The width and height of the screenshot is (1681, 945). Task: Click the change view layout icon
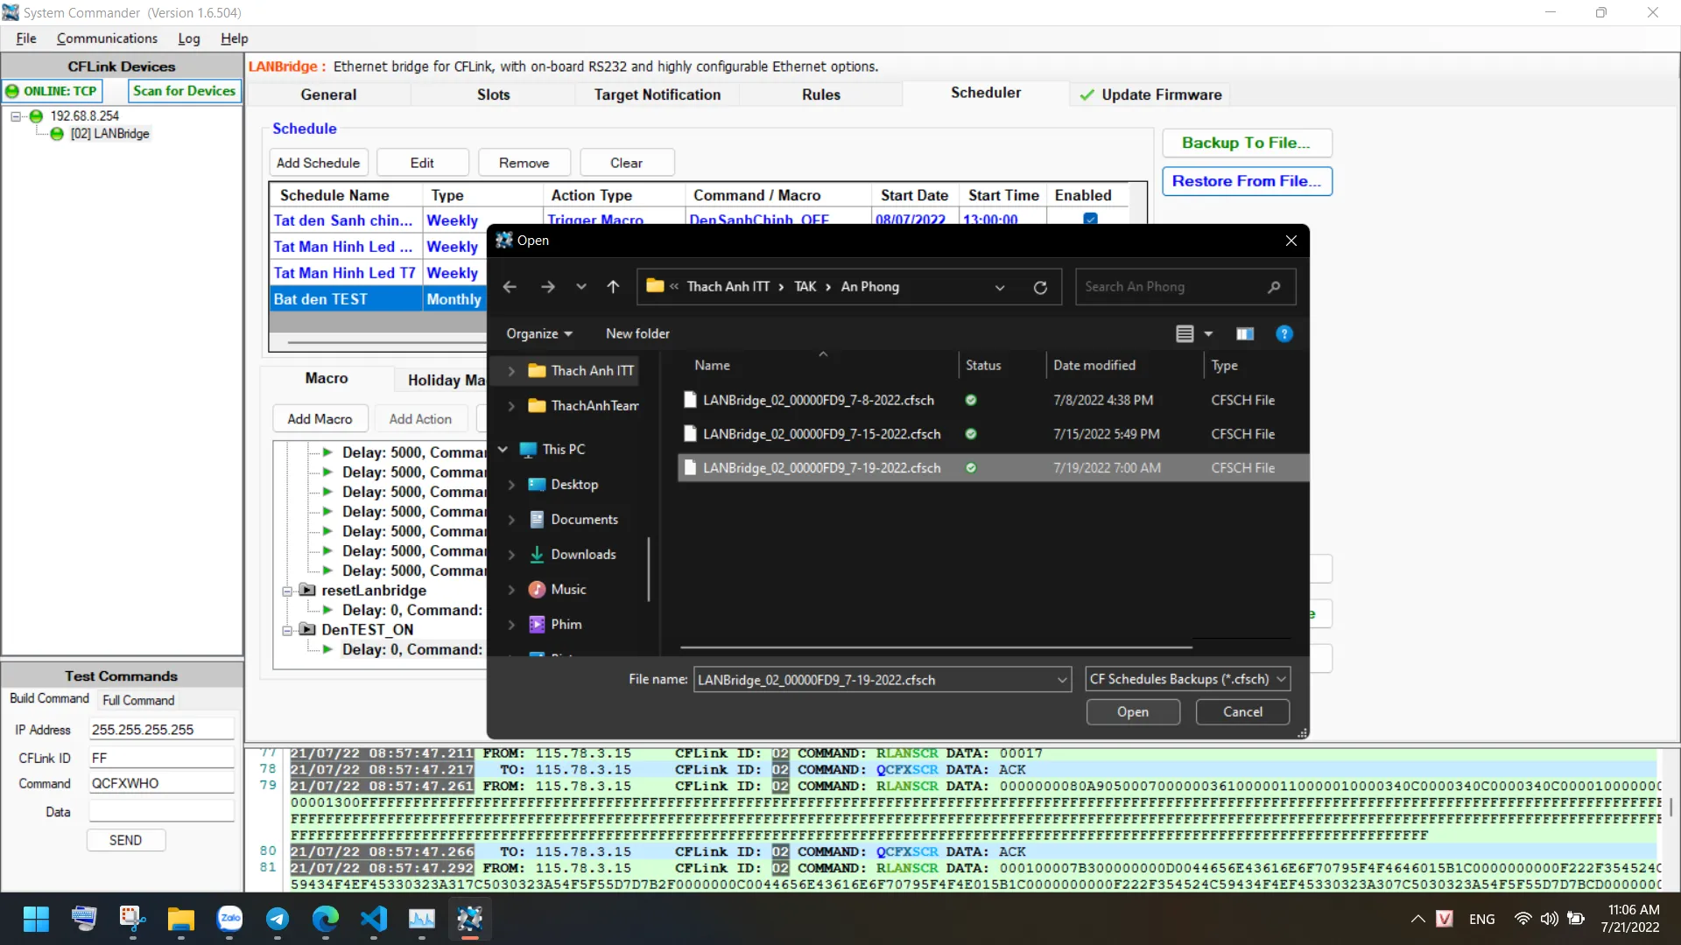(x=1185, y=333)
